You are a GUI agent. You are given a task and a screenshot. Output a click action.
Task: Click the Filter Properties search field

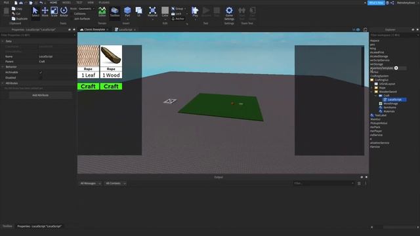pyautogui.click(x=37, y=35)
